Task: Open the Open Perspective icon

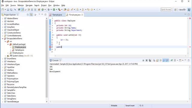Action: coord(175,10)
